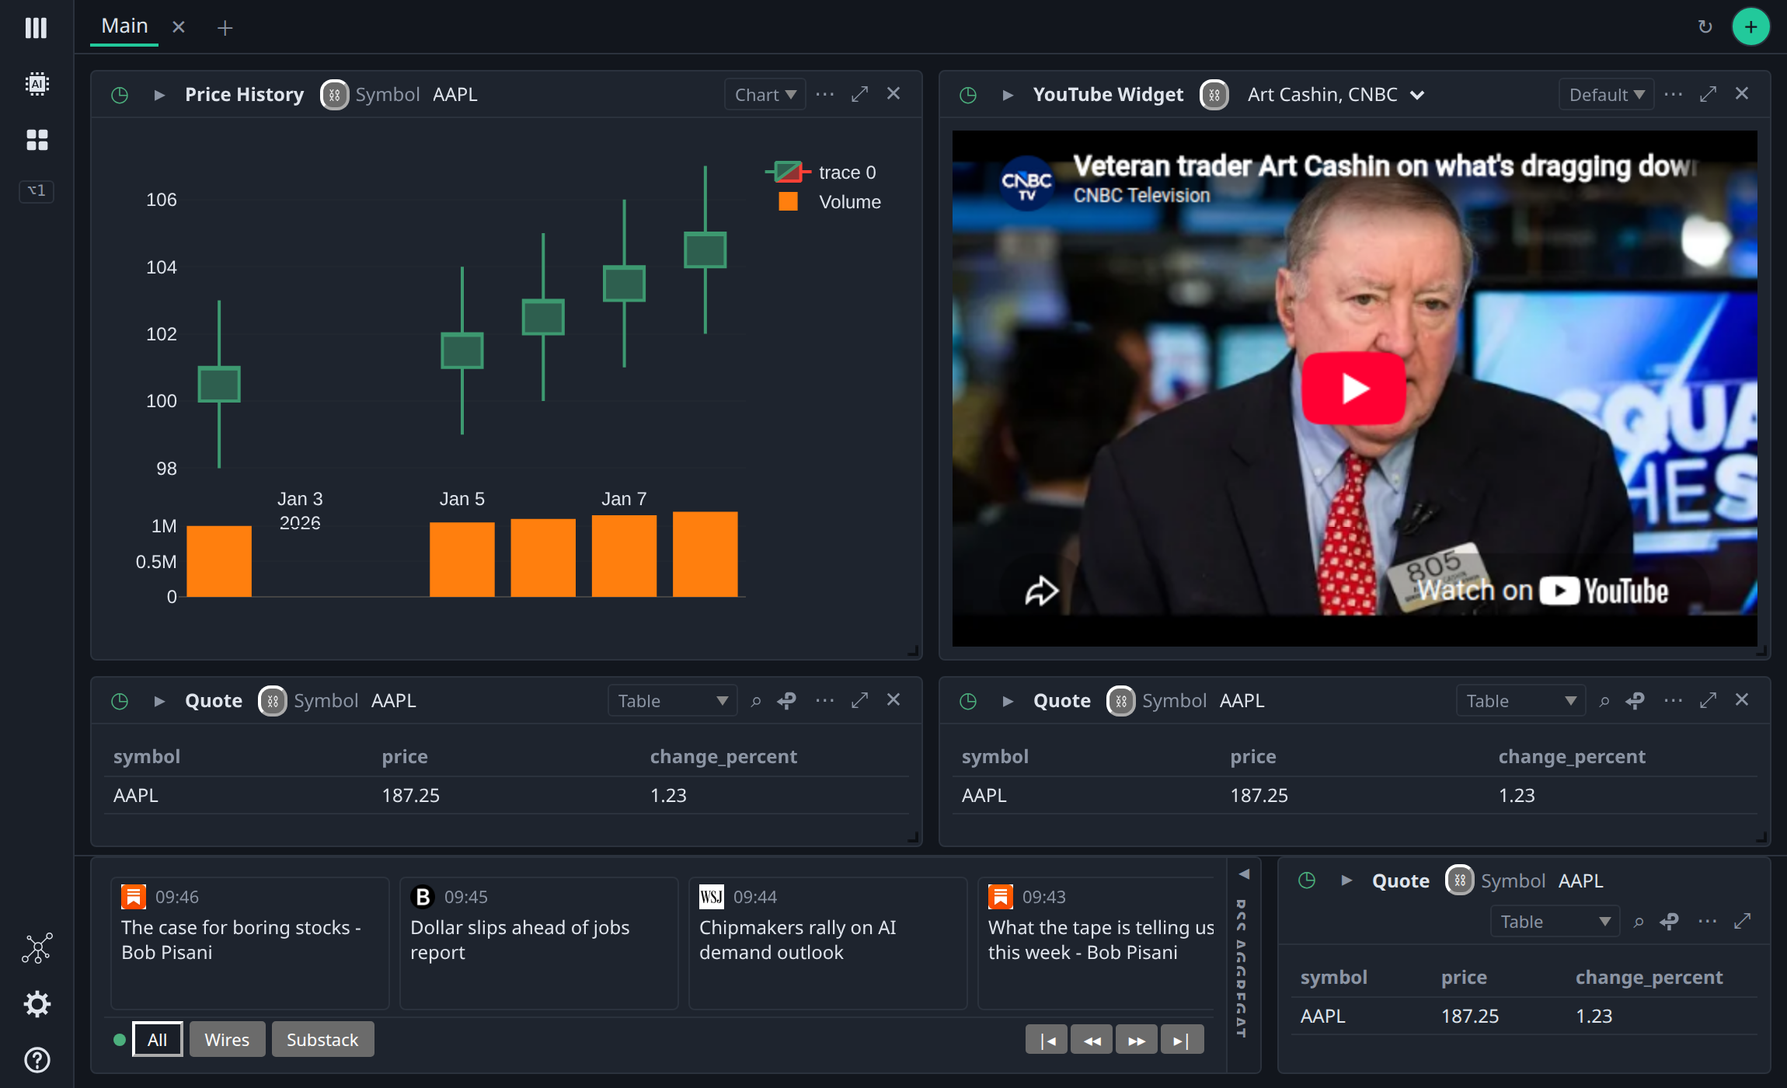Open the Chart view dropdown
This screenshot has width=1787, height=1088.
click(765, 95)
